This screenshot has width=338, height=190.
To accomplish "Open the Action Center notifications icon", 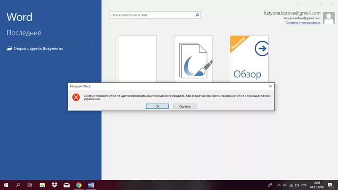I will (x=330, y=185).
